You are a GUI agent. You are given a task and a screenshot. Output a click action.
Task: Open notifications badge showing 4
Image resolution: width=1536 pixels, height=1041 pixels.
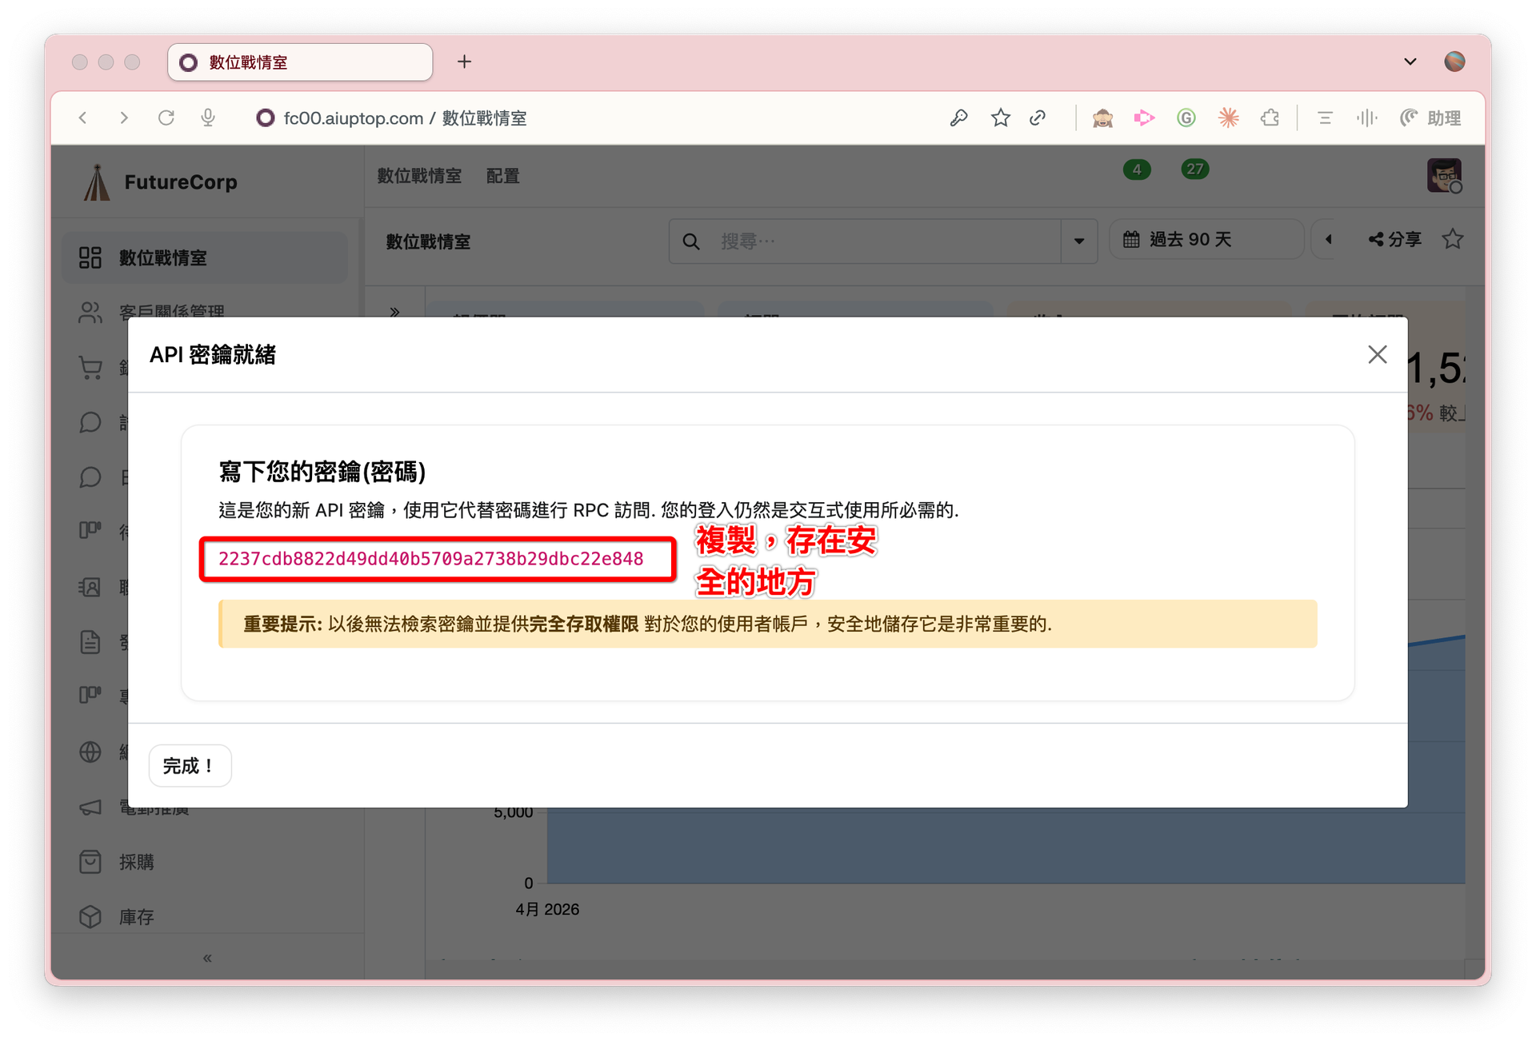(1136, 170)
